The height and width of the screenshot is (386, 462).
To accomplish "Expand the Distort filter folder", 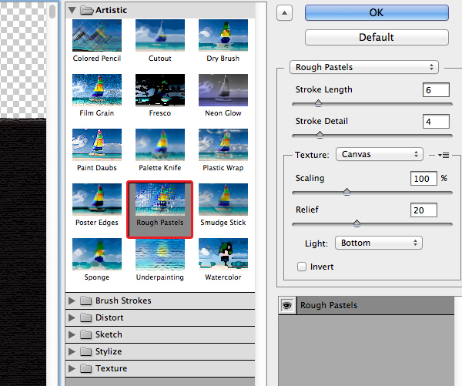I will click(73, 317).
